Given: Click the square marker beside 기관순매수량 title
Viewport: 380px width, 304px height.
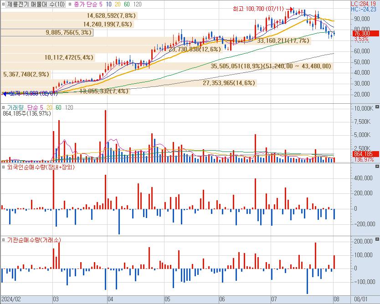Looking at the screenshot, I should coord(4,240).
